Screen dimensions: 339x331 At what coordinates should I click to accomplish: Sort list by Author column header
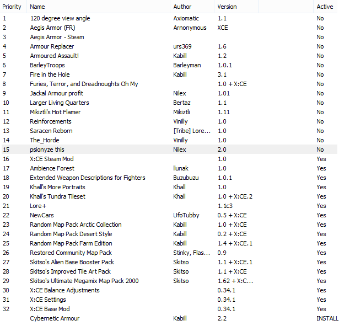[192, 7]
